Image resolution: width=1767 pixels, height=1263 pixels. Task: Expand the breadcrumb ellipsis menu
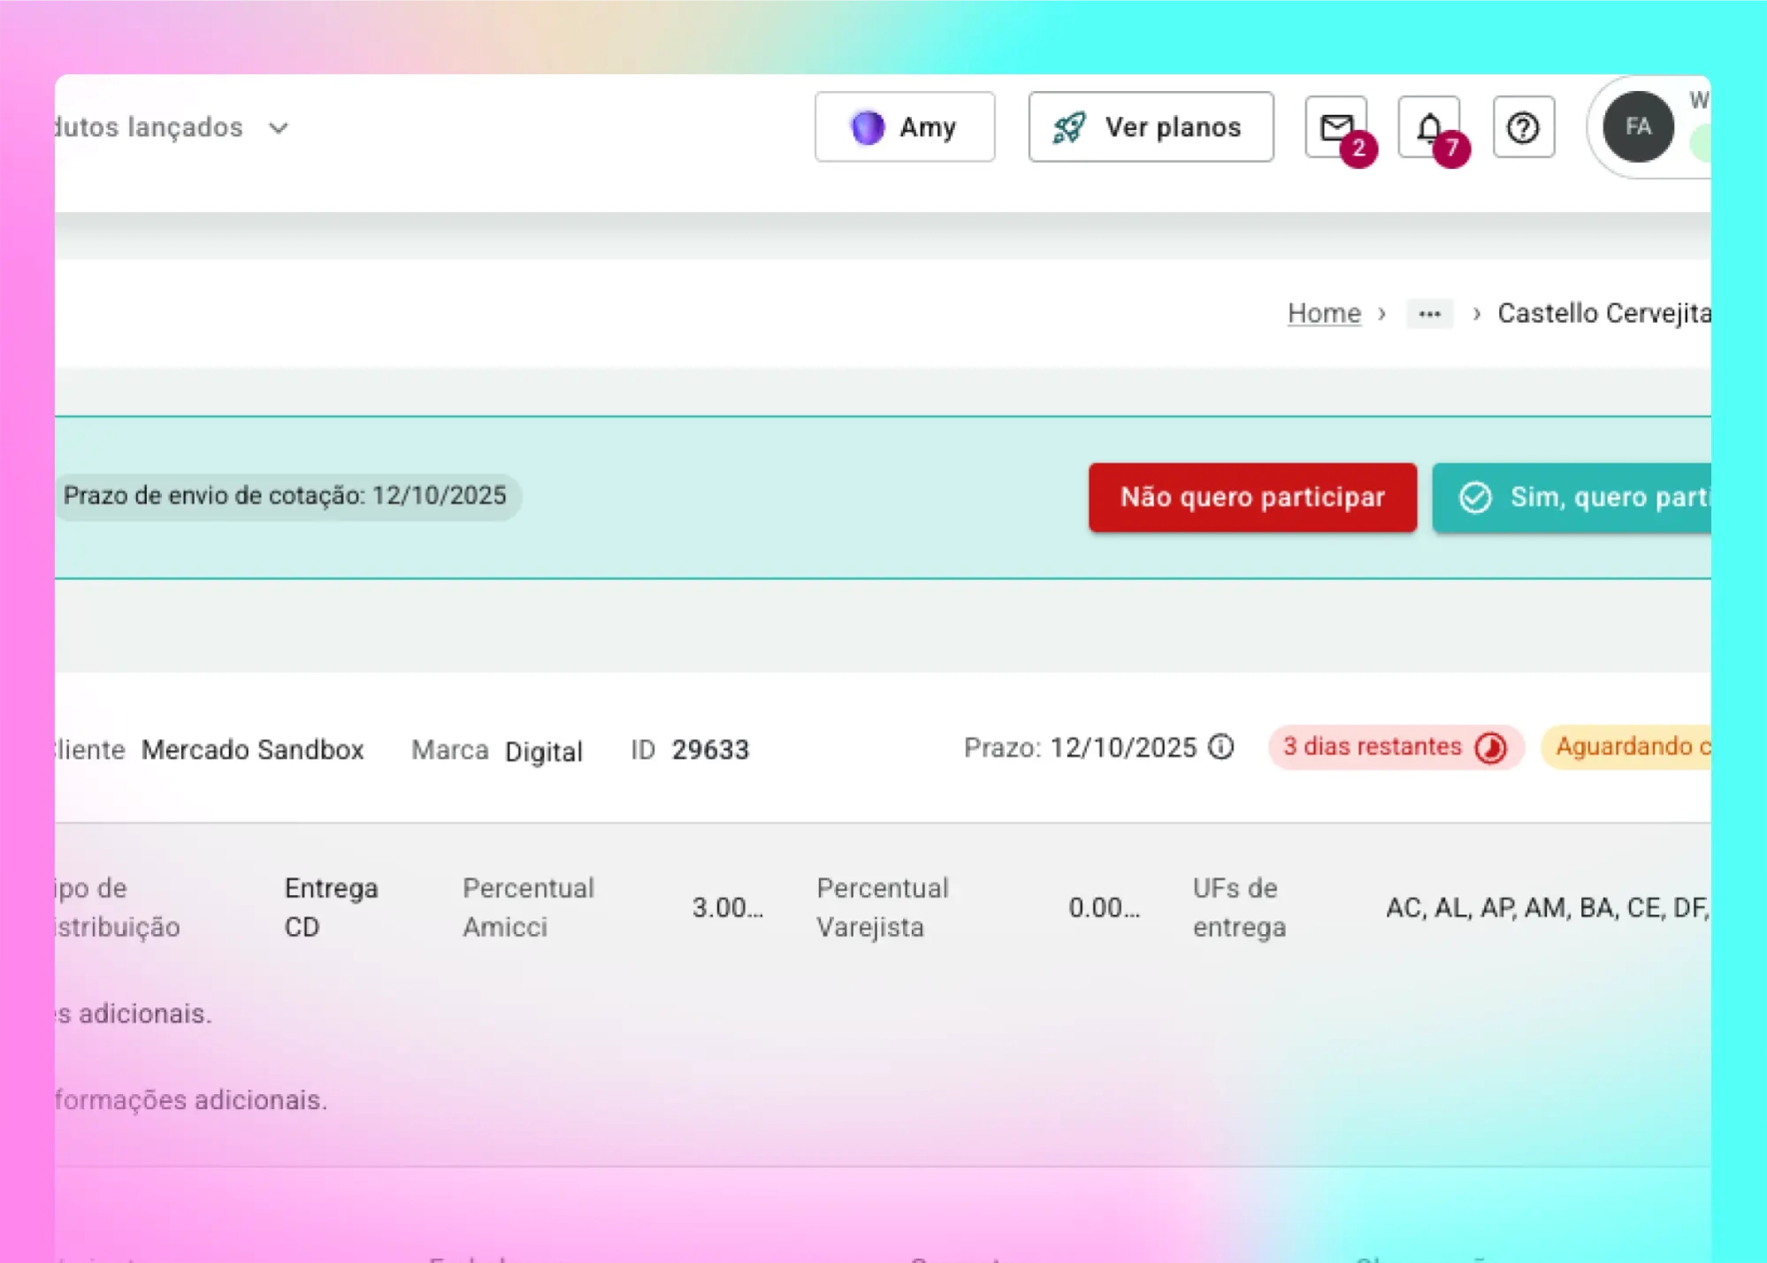click(x=1429, y=314)
